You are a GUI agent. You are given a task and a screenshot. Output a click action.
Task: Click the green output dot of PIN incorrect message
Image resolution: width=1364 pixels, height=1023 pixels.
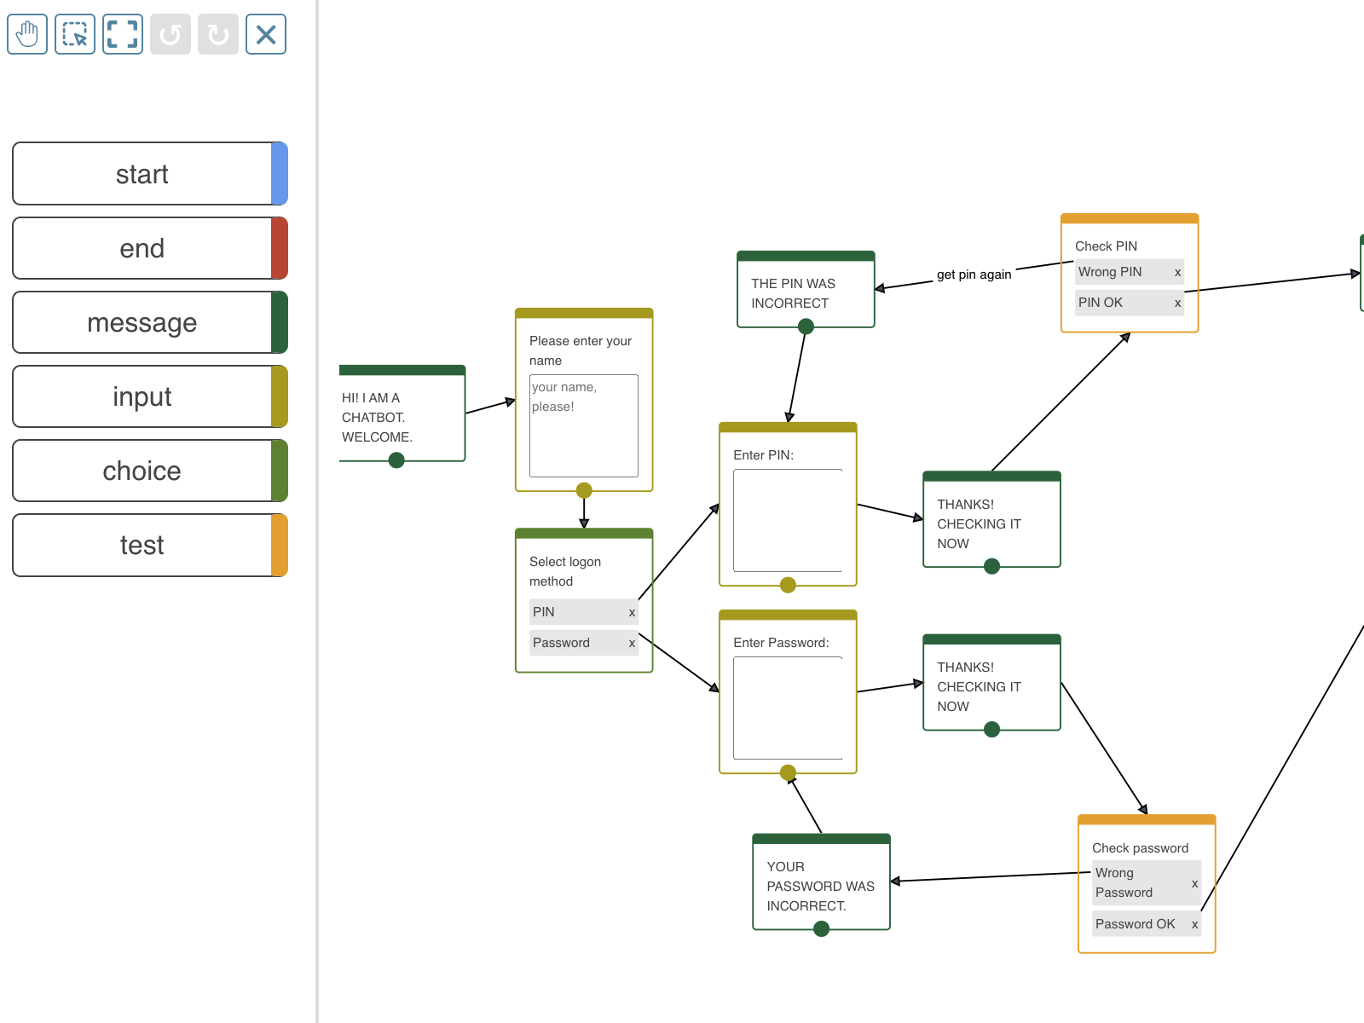click(804, 325)
